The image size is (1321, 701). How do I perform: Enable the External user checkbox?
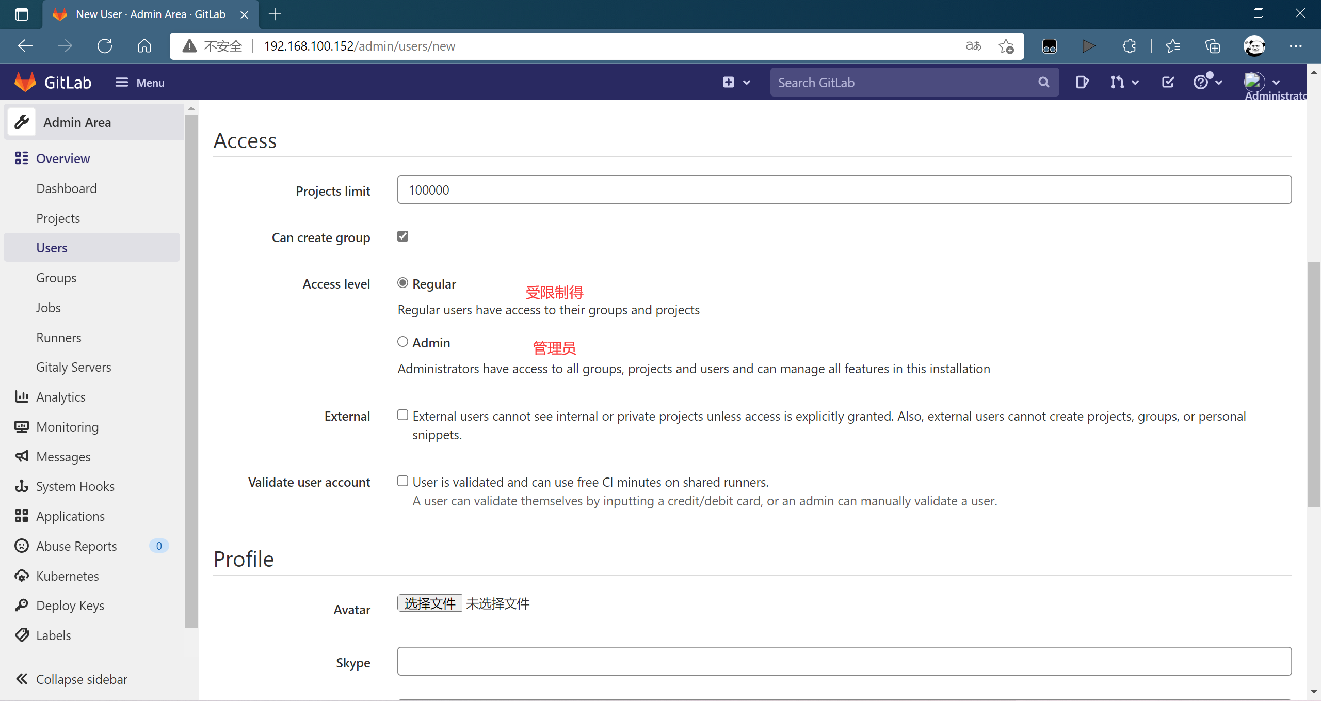point(402,415)
